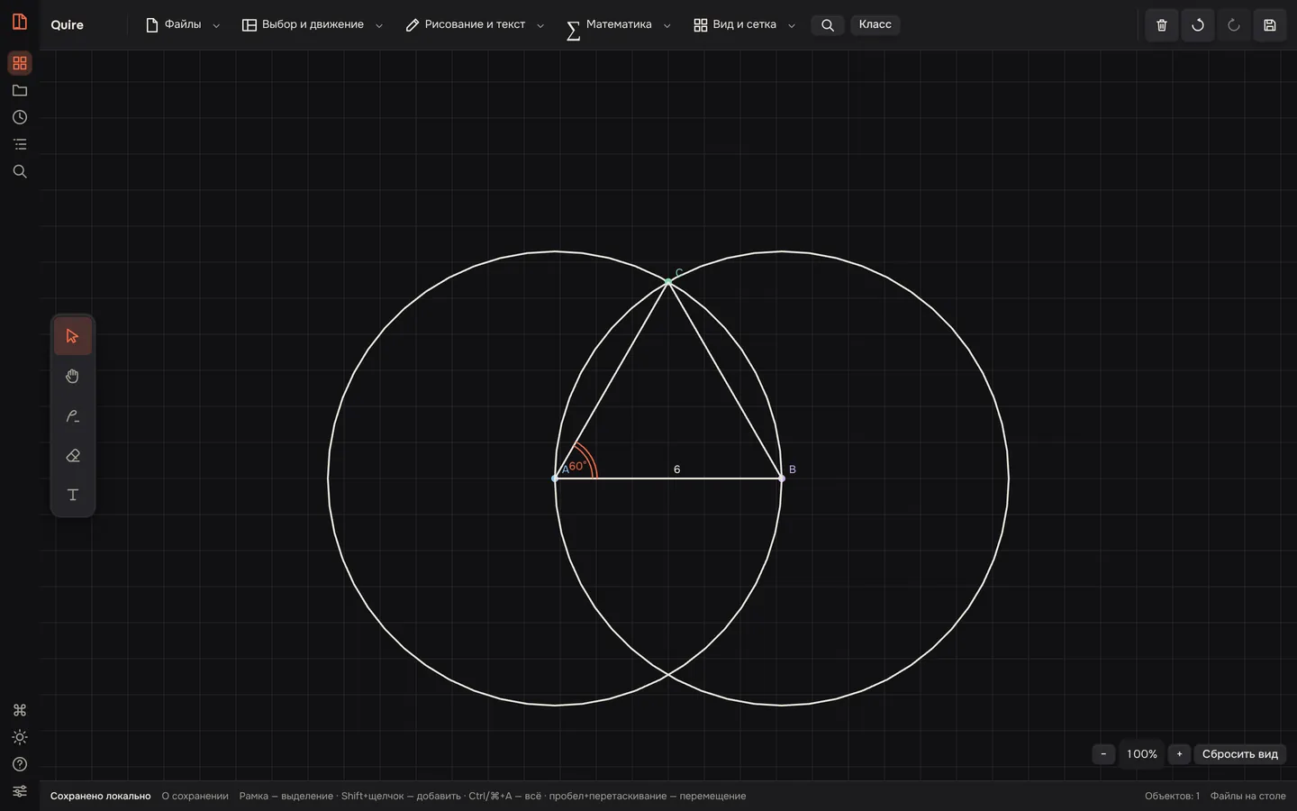
Task: Expand the Файлы dropdown menu
Action: pos(183,25)
